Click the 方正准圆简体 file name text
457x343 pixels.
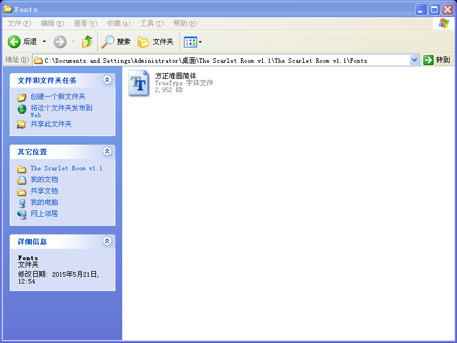click(x=176, y=76)
